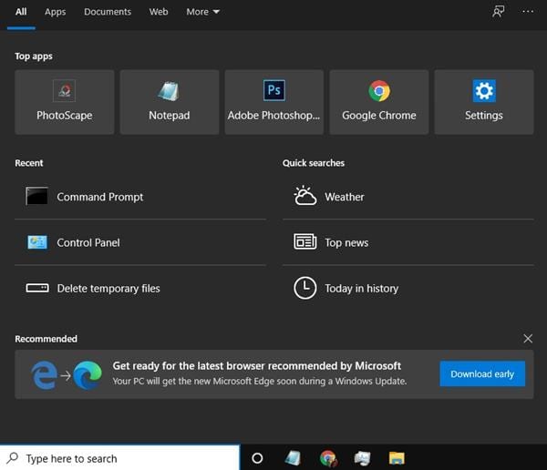
Task: Open File Explorer from the taskbar
Action: coord(397,458)
